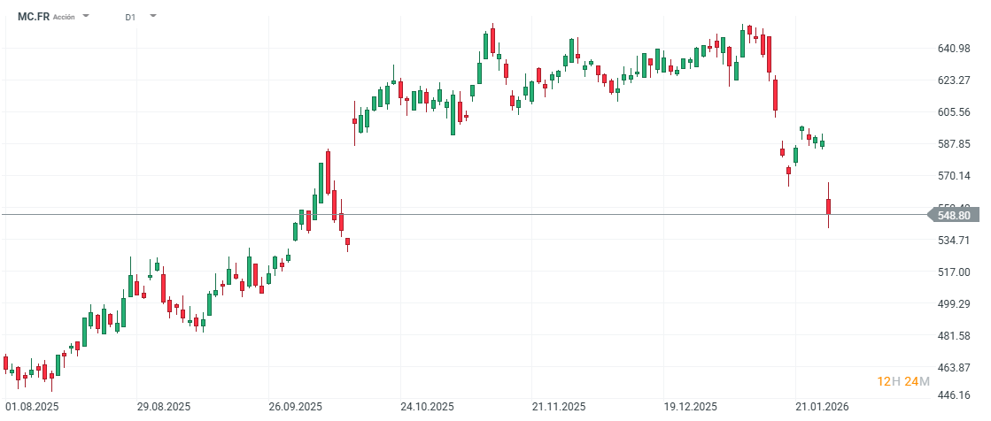Click the 481.58 price axis label
991x421 pixels.
pyautogui.click(x=954, y=336)
